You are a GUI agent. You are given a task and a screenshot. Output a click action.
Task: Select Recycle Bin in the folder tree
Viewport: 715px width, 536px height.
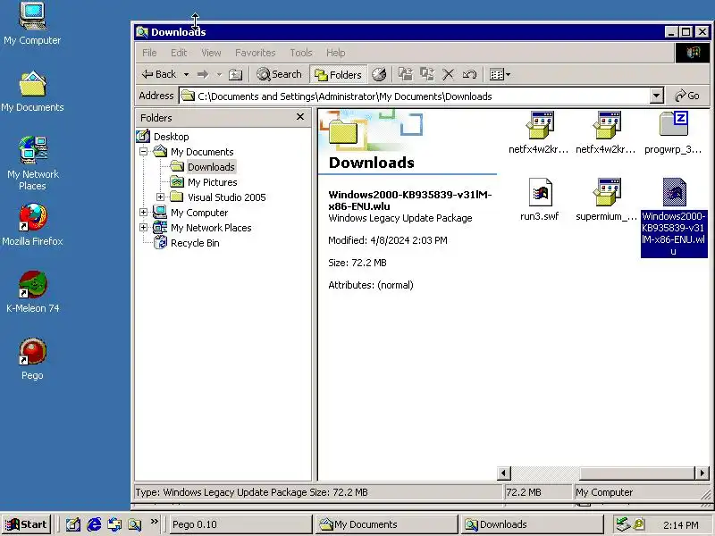tap(195, 243)
